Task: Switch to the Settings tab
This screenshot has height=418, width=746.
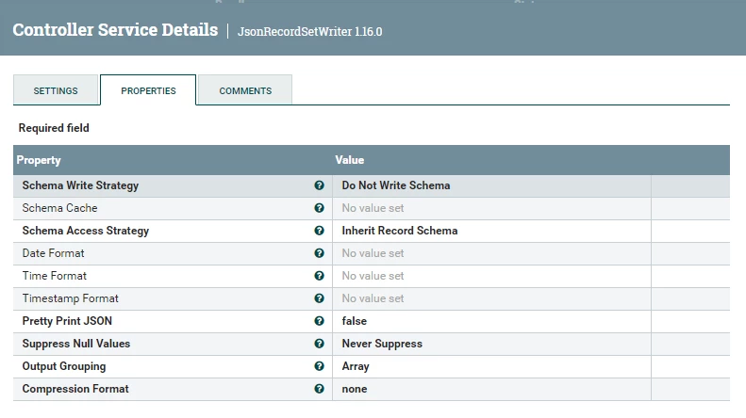Action: click(56, 90)
